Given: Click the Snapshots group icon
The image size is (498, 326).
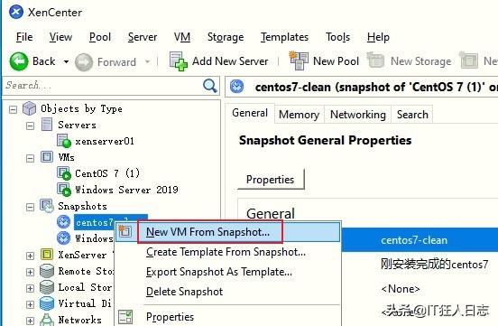Looking at the screenshot, I should pos(47,206).
